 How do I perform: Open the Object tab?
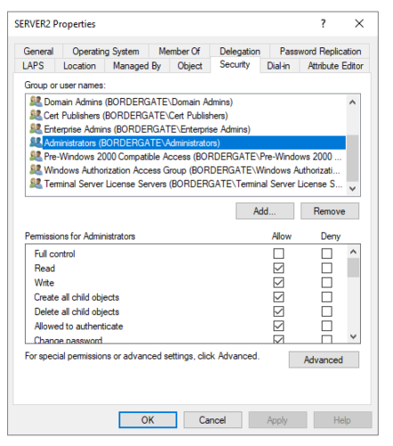point(190,66)
